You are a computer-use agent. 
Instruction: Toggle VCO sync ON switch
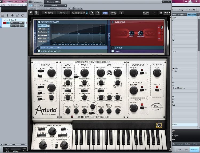coord(76,77)
